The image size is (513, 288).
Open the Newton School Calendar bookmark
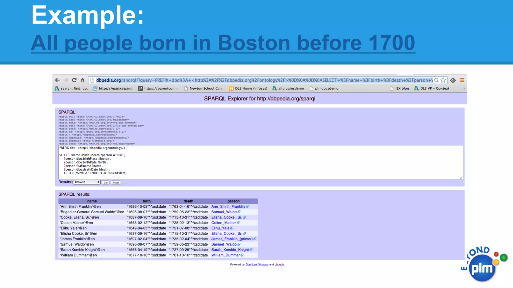tap(204, 88)
